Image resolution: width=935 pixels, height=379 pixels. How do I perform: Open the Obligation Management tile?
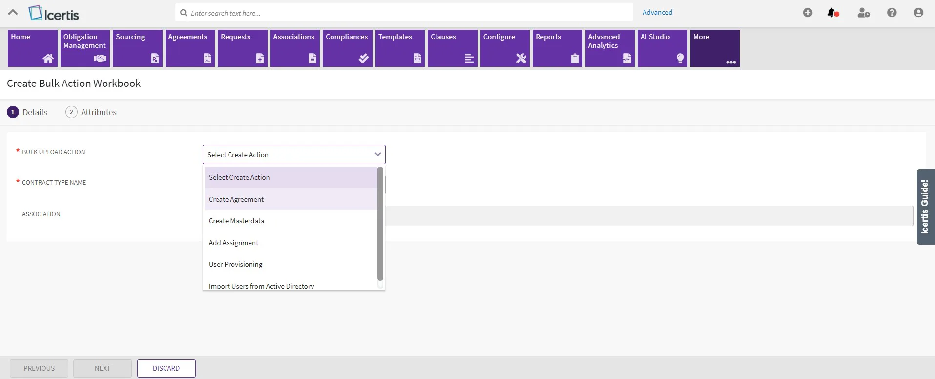click(85, 48)
